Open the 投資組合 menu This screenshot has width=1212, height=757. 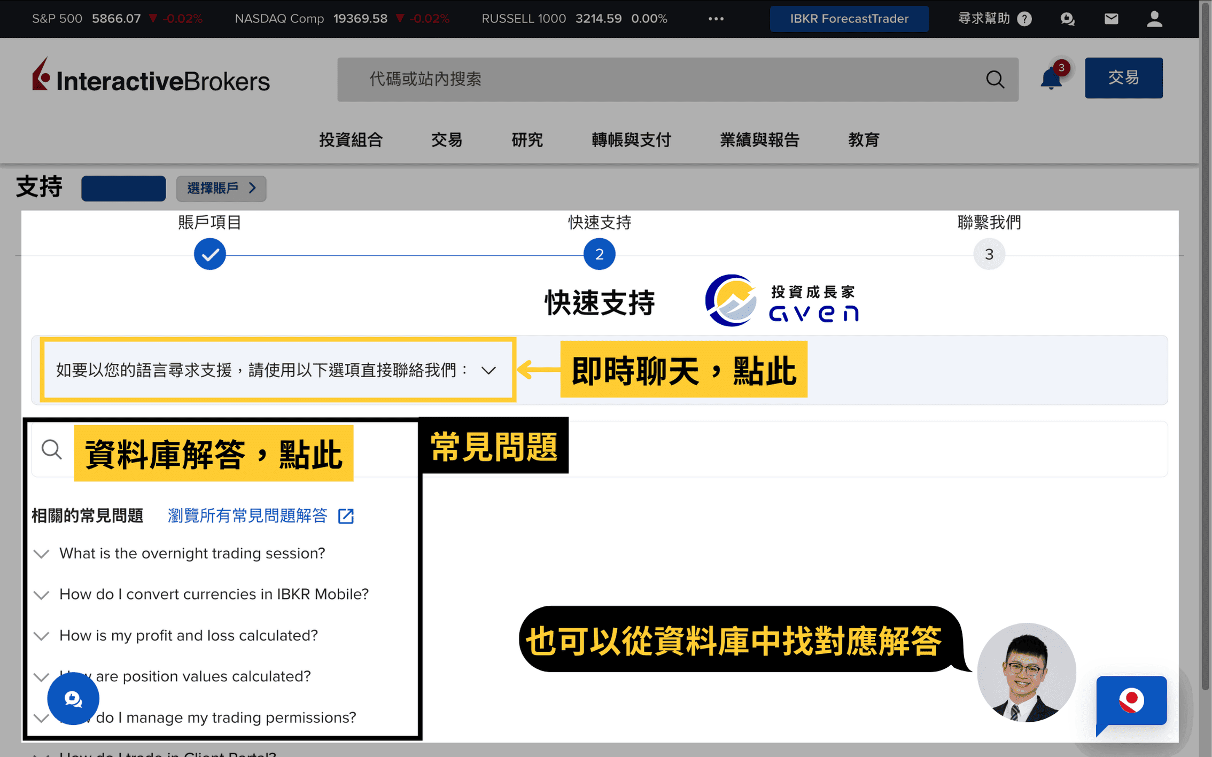coord(351,139)
